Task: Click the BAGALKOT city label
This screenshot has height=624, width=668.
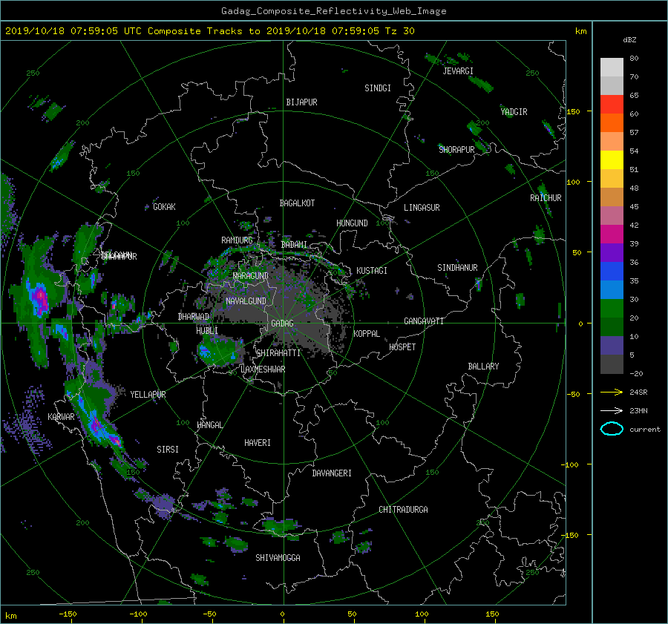Action: 297,203
